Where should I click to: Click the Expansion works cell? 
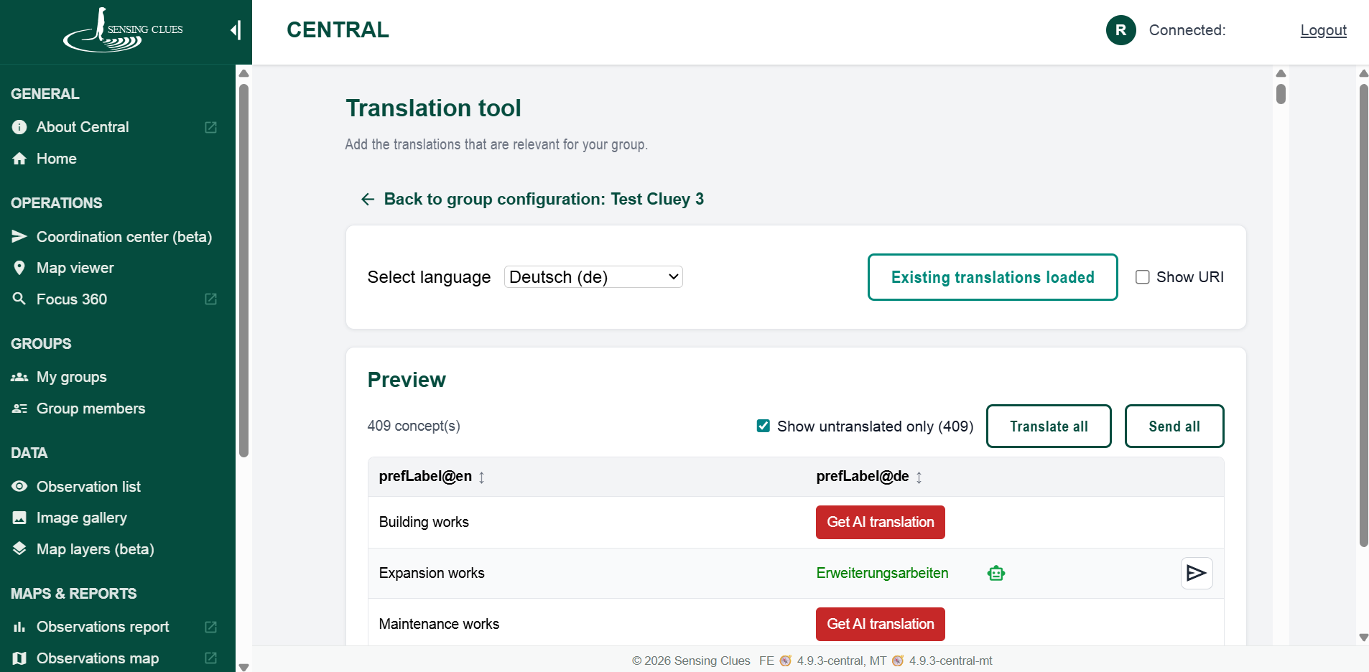432,573
